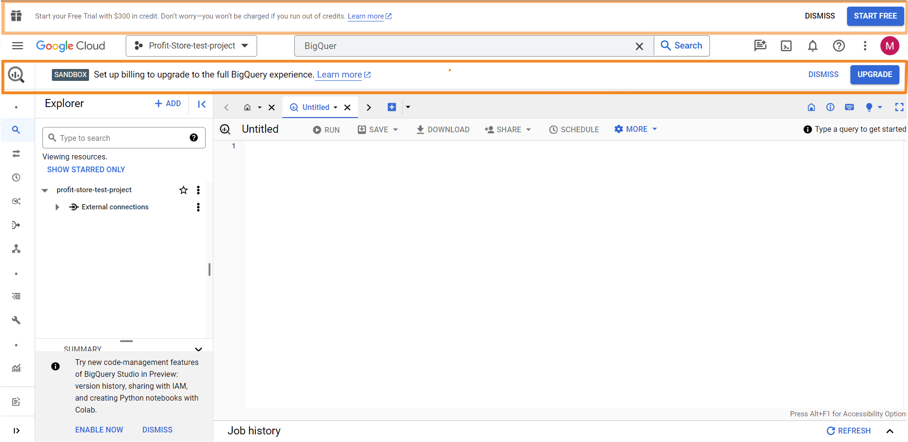Expand the Job history panel

click(x=889, y=431)
